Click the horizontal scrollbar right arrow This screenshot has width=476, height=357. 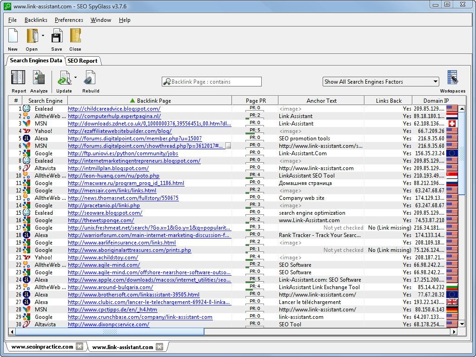[x=454, y=331]
